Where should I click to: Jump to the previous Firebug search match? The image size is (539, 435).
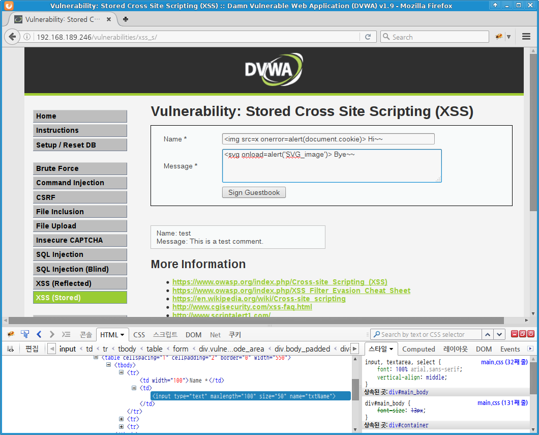[488, 334]
